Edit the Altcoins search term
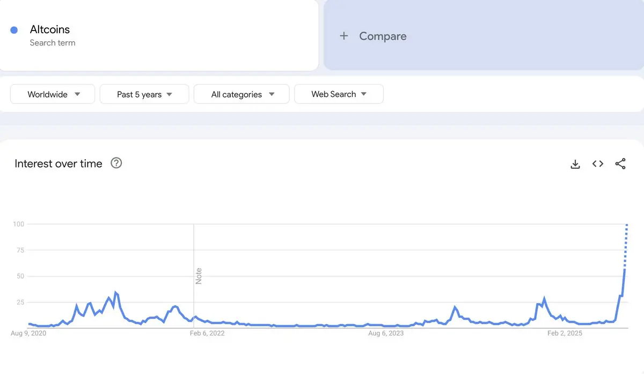This screenshot has width=644, height=374. point(50,29)
